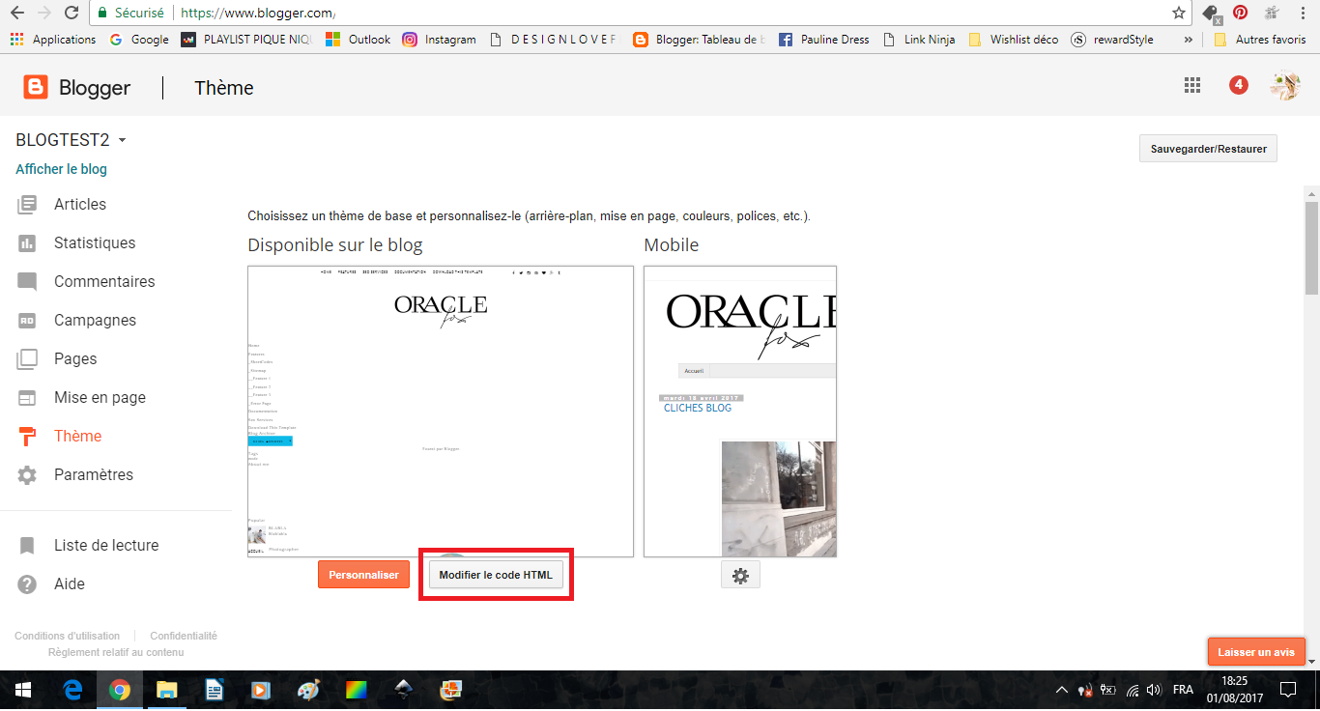Open the Google apps grid
This screenshot has width=1320, height=711.
tap(1192, 85)
